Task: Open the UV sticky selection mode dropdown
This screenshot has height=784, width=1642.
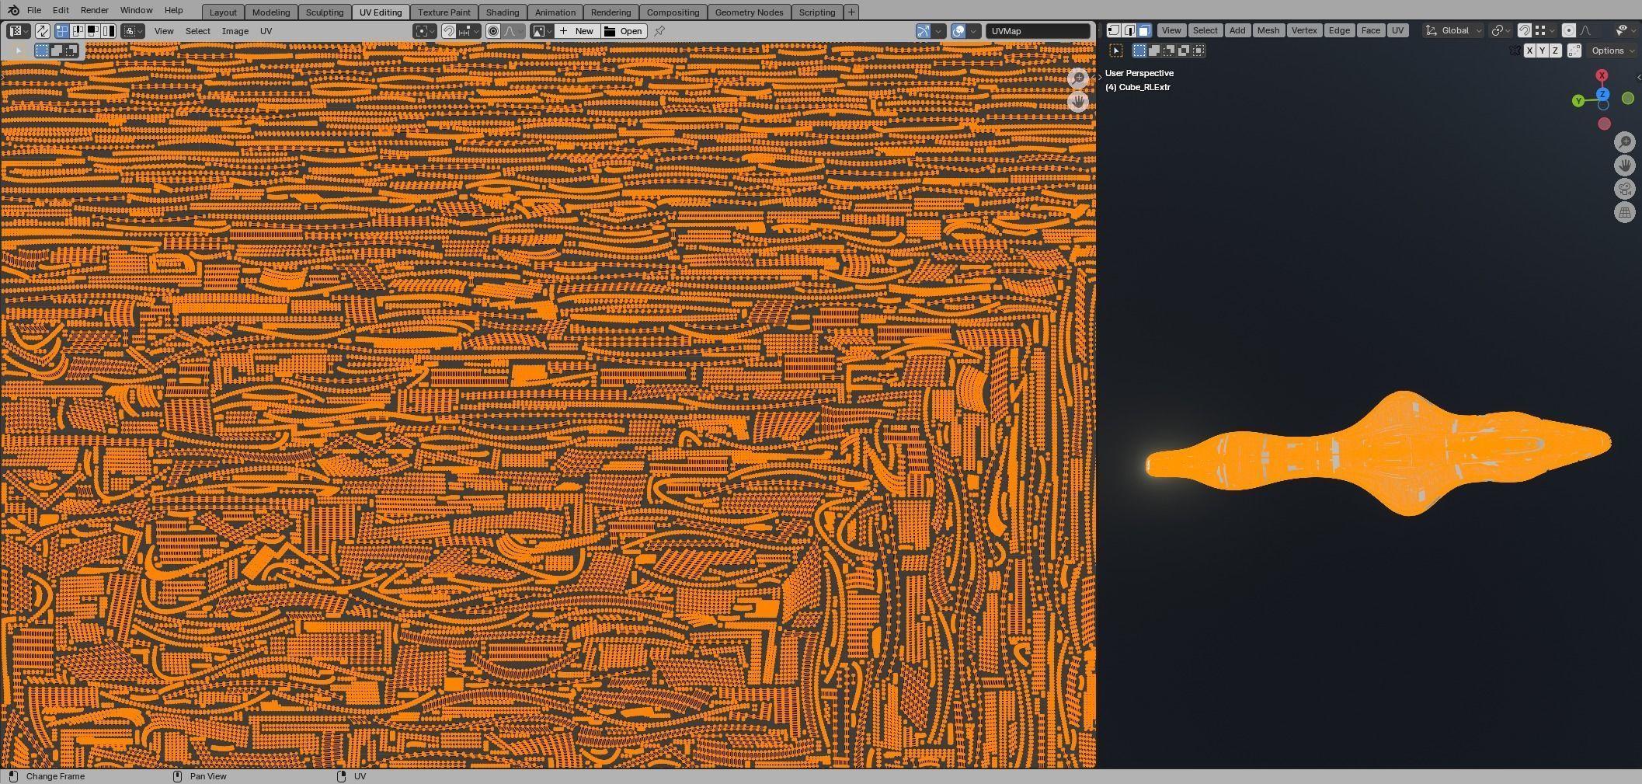Action: [x=133, y=31]
